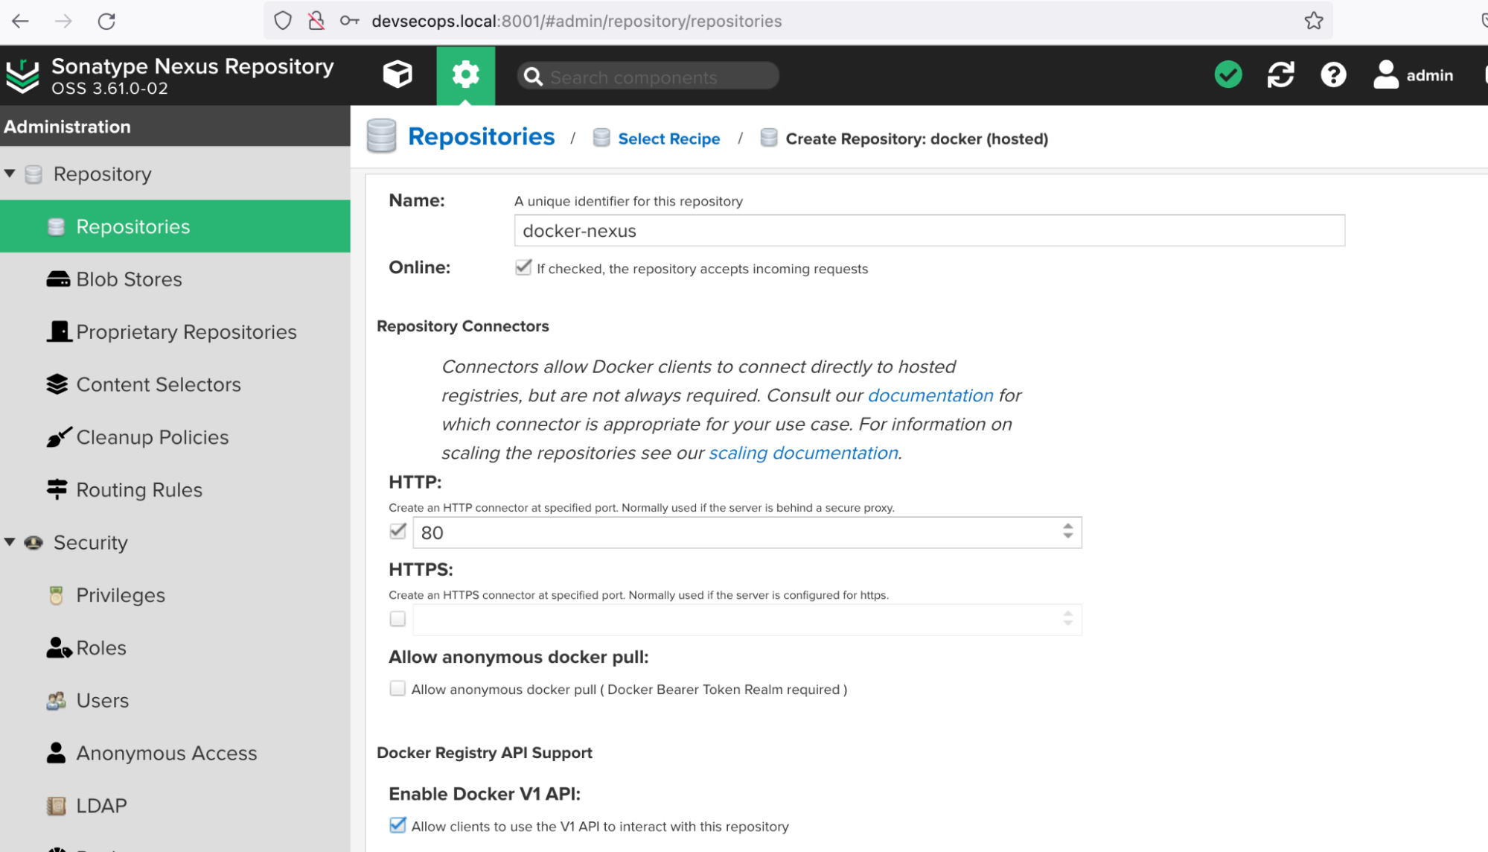Follow the scaling documentation link
The image size is (1488, 852).
click(x=803, y=453)
